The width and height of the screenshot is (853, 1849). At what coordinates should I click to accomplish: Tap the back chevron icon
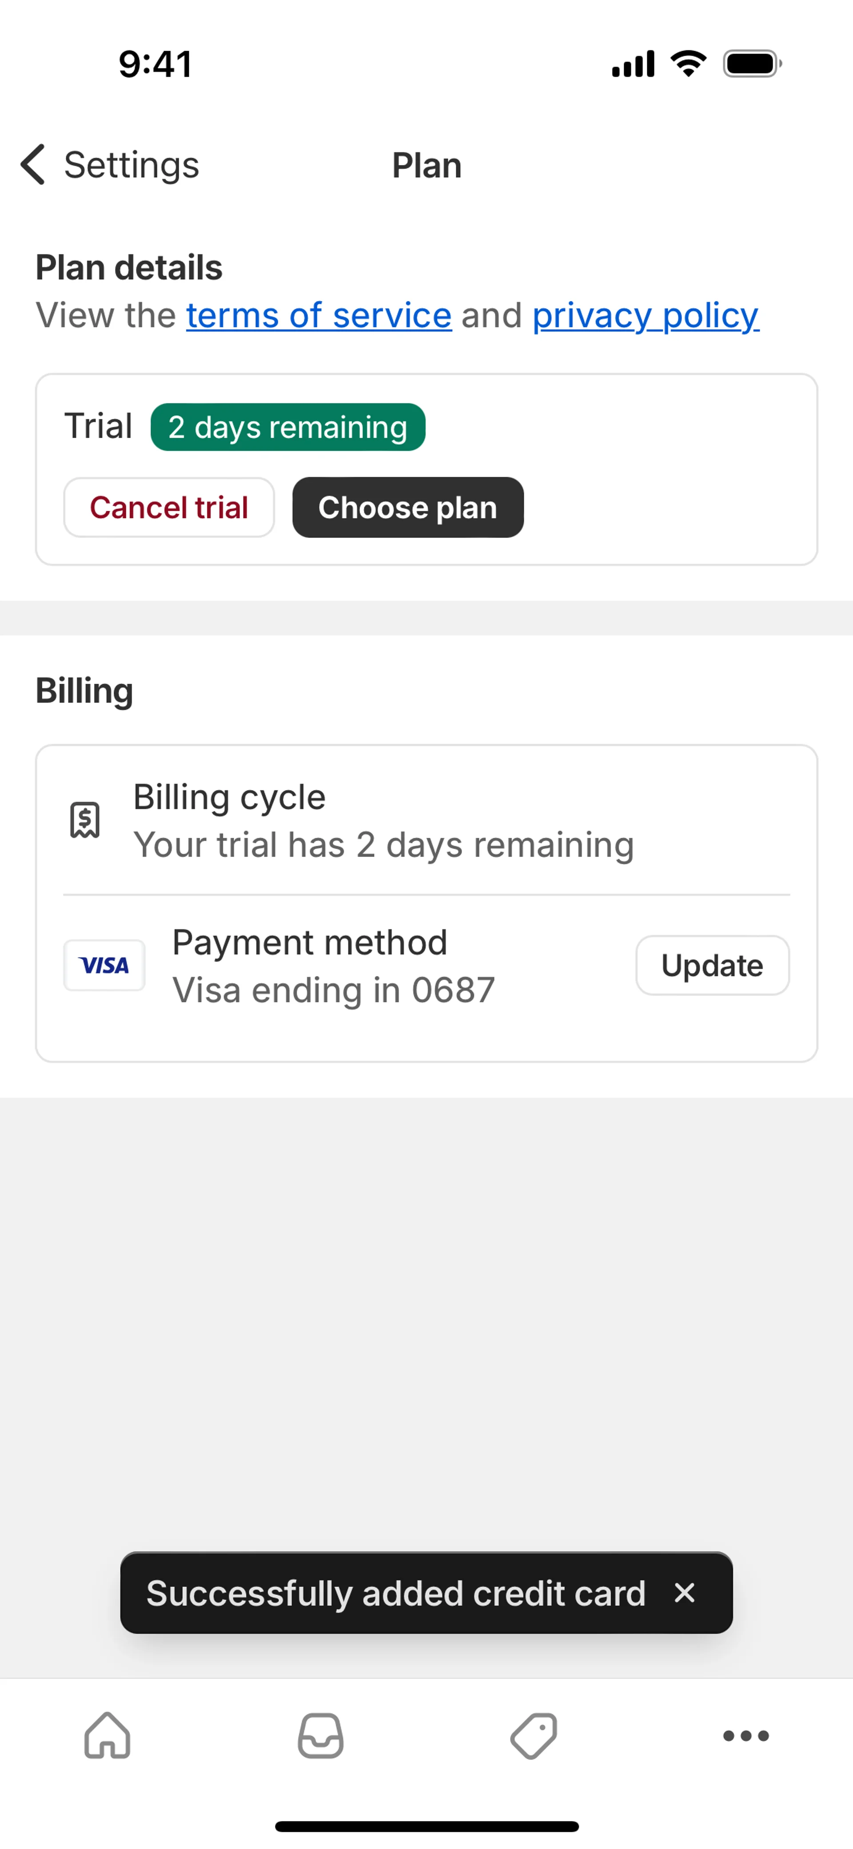pyautogui.click(x=33, y=164)
